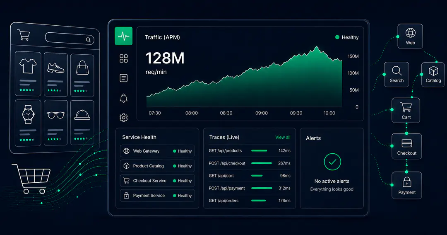Open the dashboard grid icon in sidebar
The width and height of the screenshot is (447, 235).
coord(123,58)
